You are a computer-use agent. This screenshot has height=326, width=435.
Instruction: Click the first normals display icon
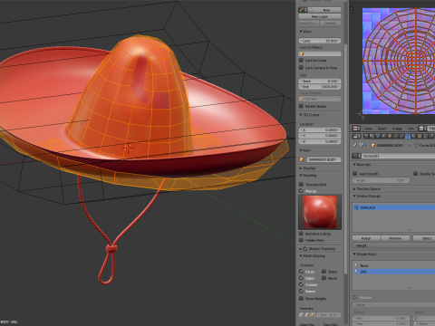click(x=301, y=315)
